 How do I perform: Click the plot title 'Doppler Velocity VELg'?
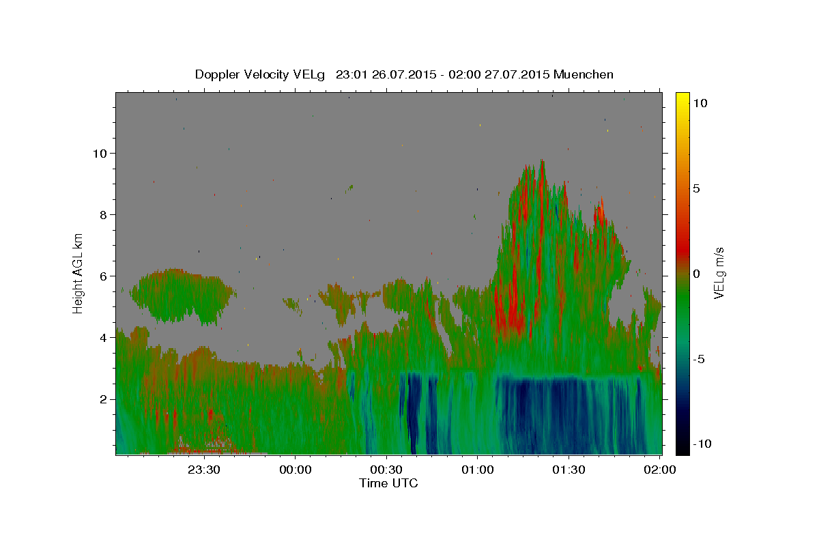coord(260,74)
